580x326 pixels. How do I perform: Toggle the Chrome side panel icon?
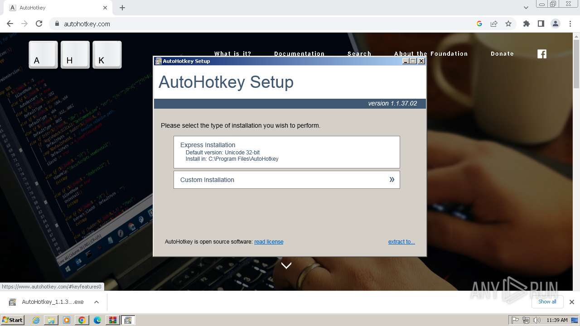pos(541,24)
